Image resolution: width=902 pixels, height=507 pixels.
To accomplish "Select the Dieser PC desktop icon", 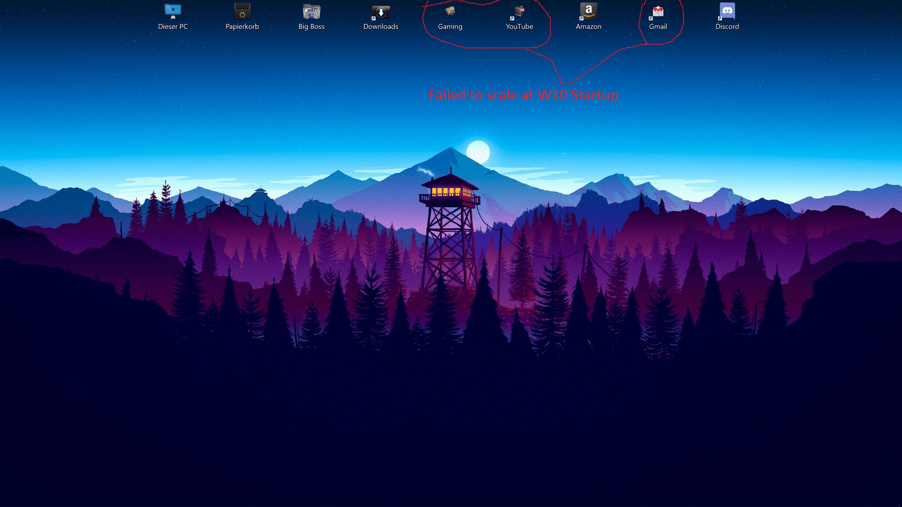I will click(x=173, y=11).
